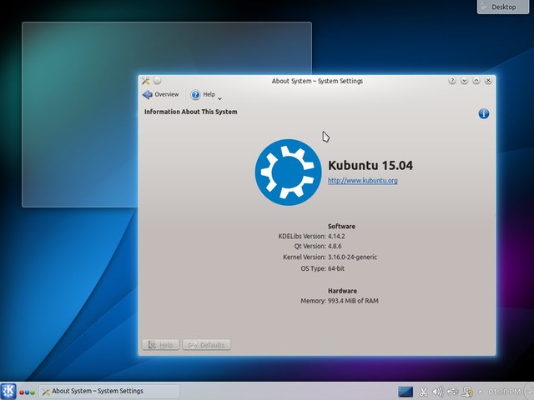Open the kubuntu.org website link
The height and width of the screenshot is (400, 534).
tap(362, 180)
